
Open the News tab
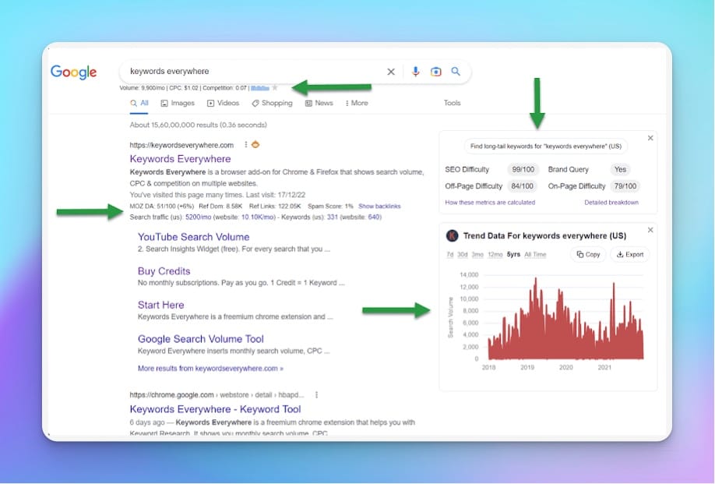click(x=319, y=103)
